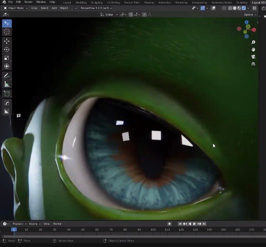Pause viewport render preview
The width and height of the screenshot is (266, 247).
254,8
